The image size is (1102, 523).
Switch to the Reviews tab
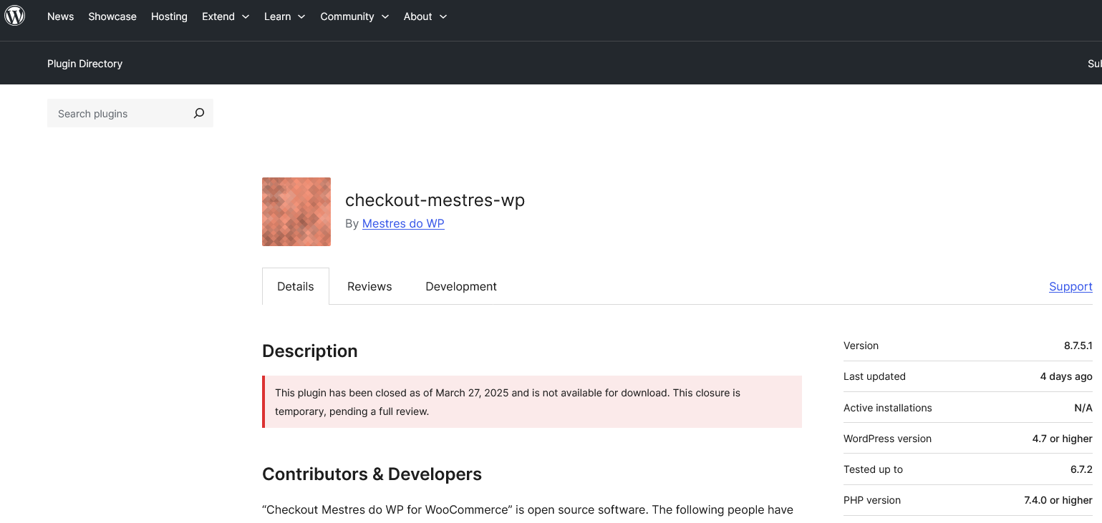(x=369, y=286)
